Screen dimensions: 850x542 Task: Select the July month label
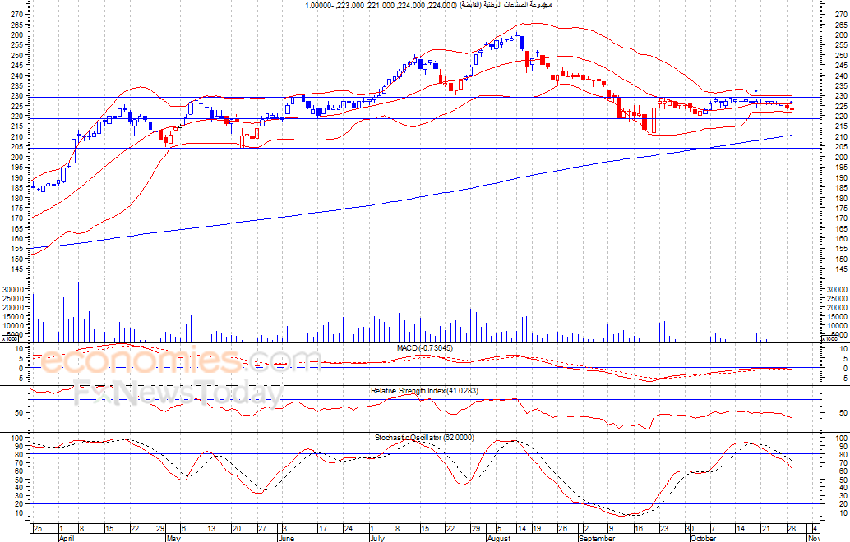pyautogui.click(x=376, y=538)
